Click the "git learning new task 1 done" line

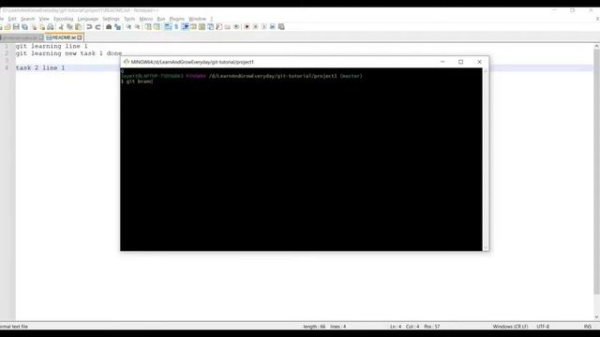[68, 53]
